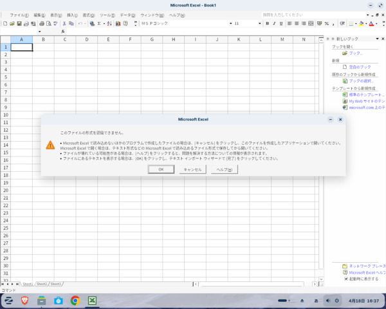This screenshot has width=386, height=309.
Task: Open the ファイル menu
Action: 19,15
